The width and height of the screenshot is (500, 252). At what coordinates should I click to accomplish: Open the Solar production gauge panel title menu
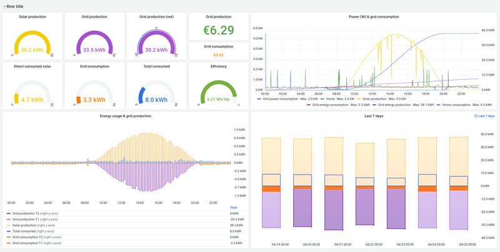click(32, 17)
